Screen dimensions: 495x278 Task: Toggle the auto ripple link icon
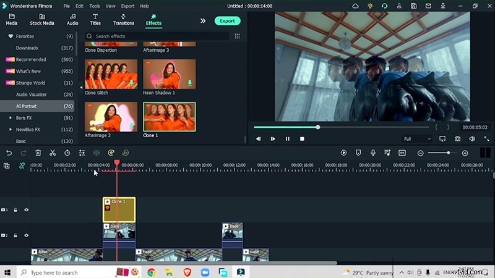tap(22, 166)
